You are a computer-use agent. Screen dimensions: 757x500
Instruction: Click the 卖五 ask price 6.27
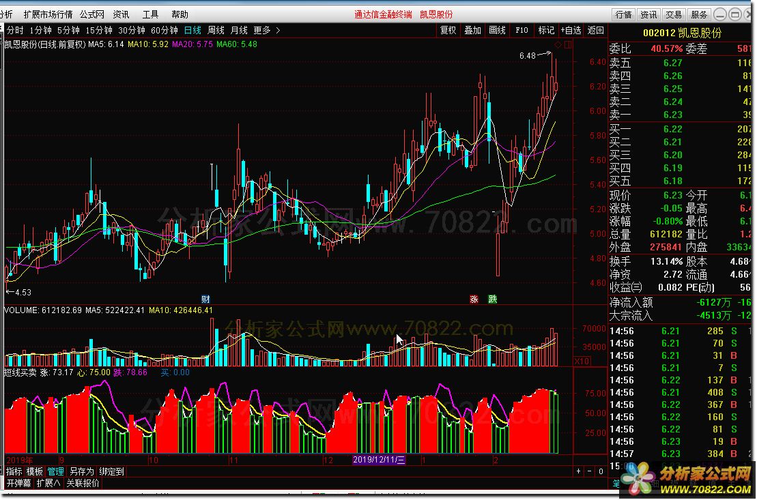click(672, 63)
